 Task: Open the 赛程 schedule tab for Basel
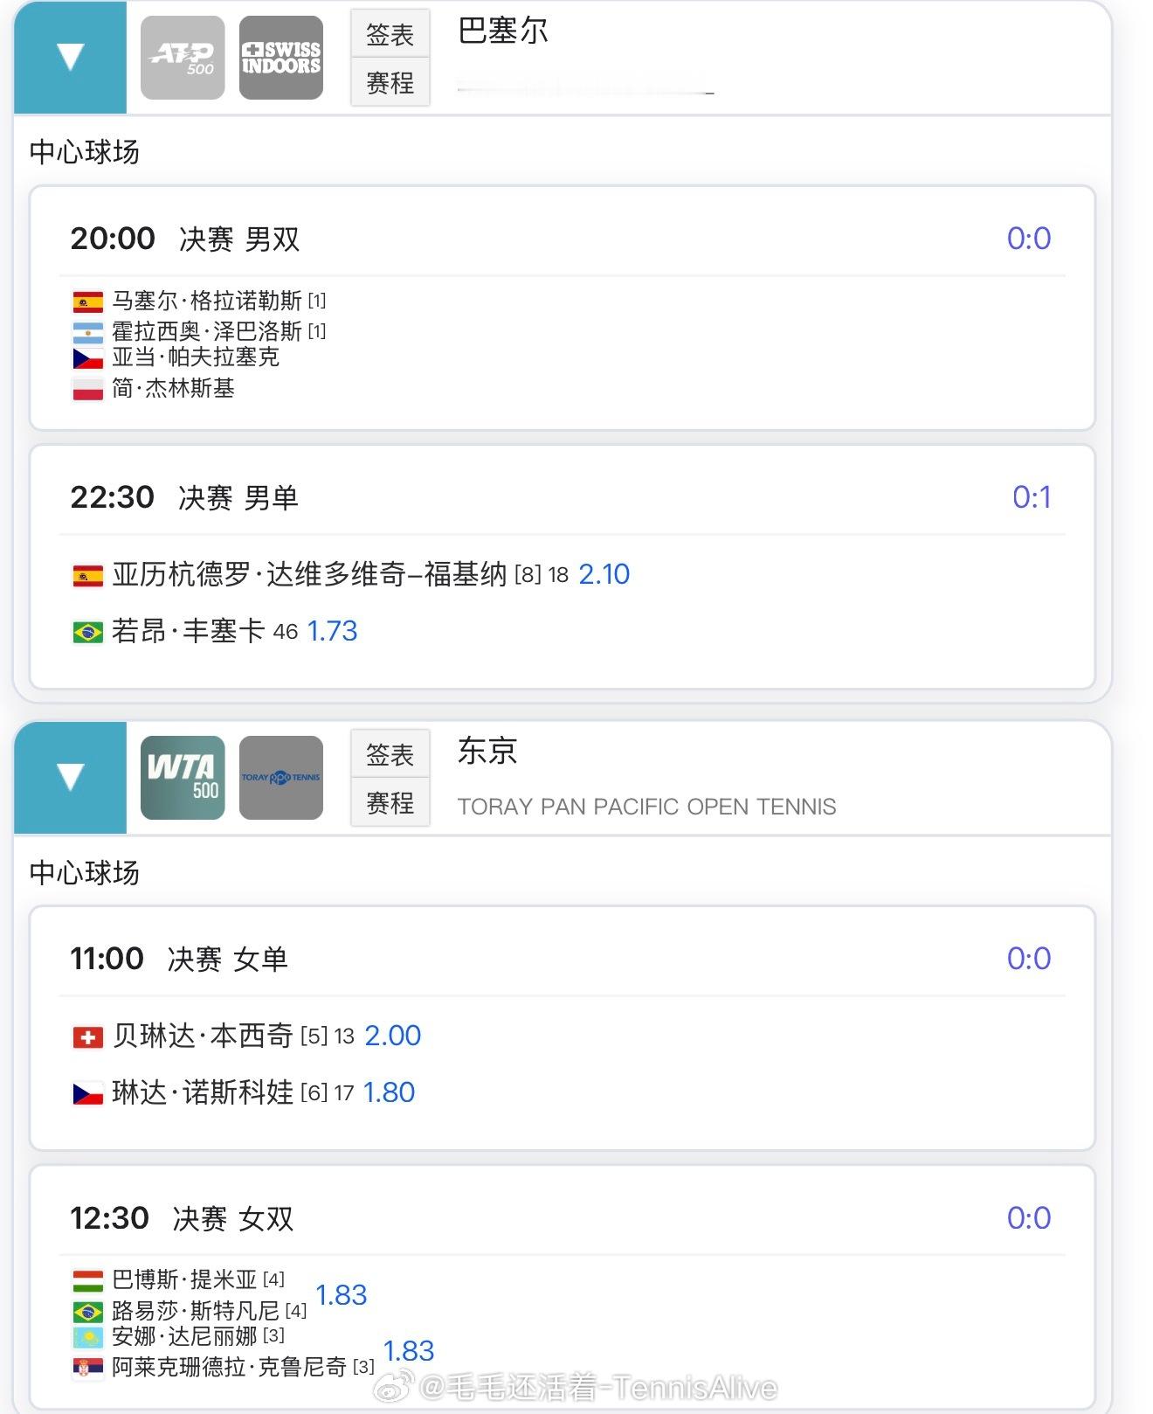pyautogui.click(x=390, y=82)
